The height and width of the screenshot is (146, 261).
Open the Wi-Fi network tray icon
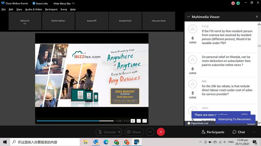point(220,142)
